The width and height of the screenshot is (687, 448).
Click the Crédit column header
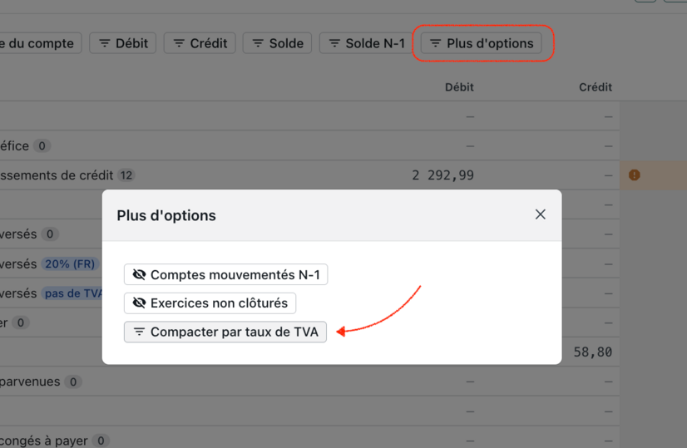(x=595, y=87)
